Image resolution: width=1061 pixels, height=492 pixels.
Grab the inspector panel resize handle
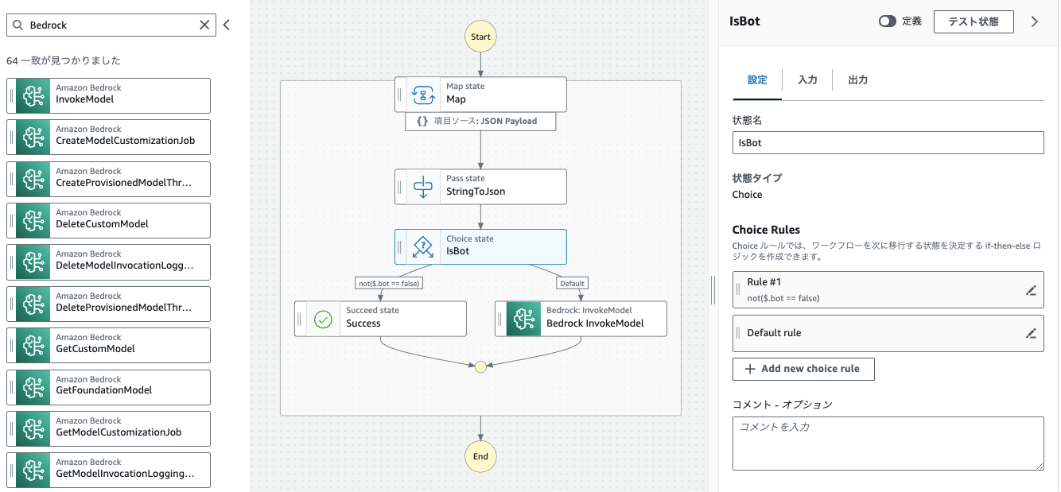(x=713, y=289)
